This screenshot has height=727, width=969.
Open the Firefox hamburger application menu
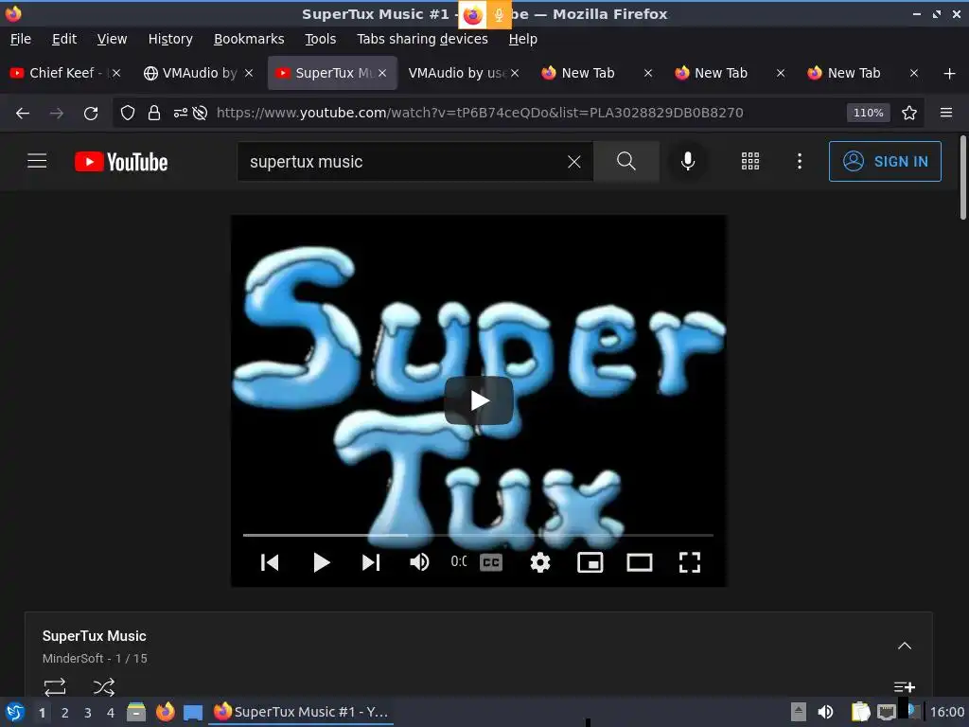pyautogui.click(x=946, y=113)
